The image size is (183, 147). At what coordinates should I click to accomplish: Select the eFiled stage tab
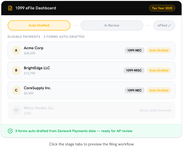(x=164, y=25)
